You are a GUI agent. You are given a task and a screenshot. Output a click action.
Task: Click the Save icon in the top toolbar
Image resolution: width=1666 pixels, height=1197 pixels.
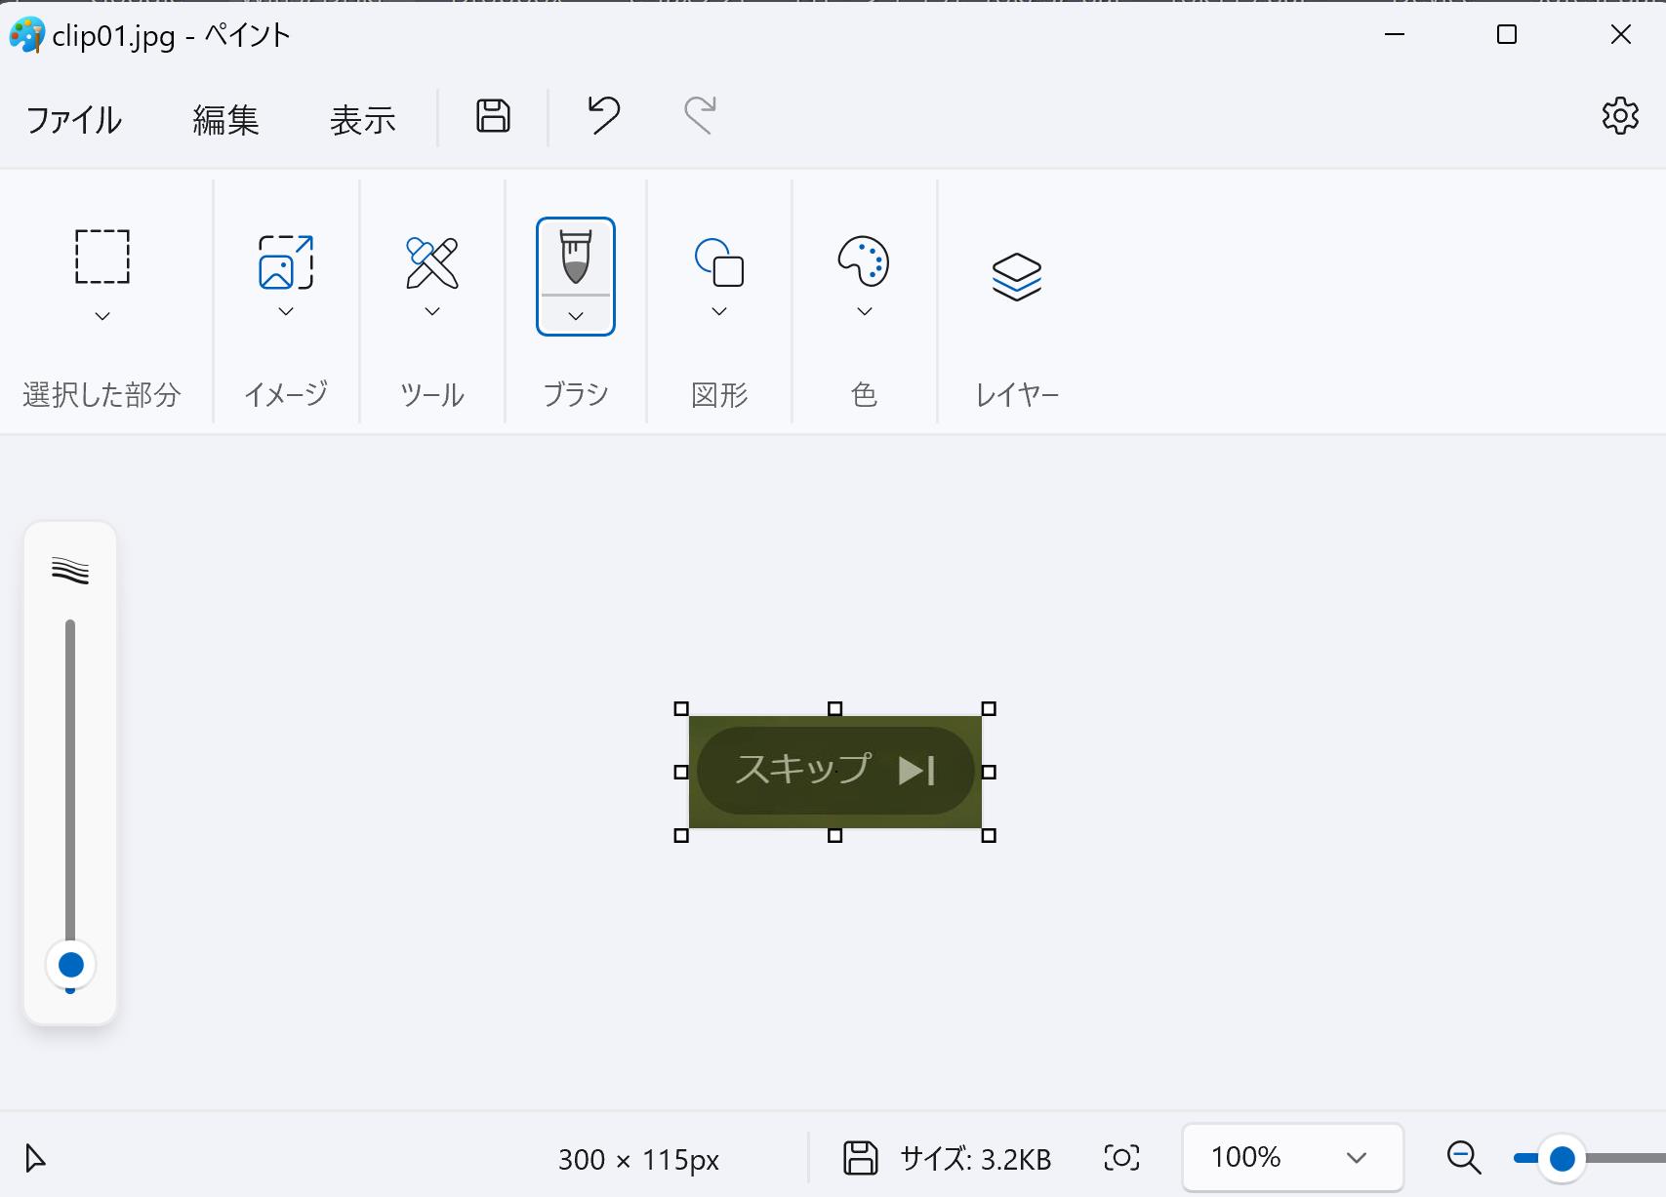(493, 116)
